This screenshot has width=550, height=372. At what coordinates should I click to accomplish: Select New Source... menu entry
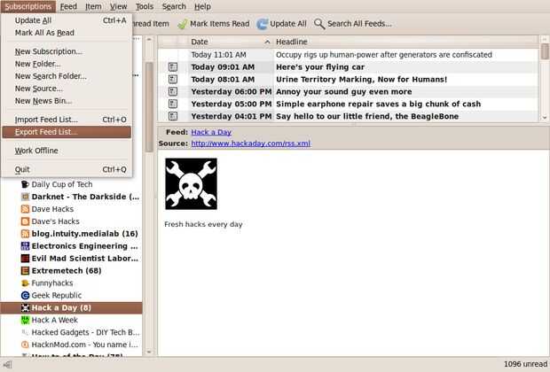[67, 89]
